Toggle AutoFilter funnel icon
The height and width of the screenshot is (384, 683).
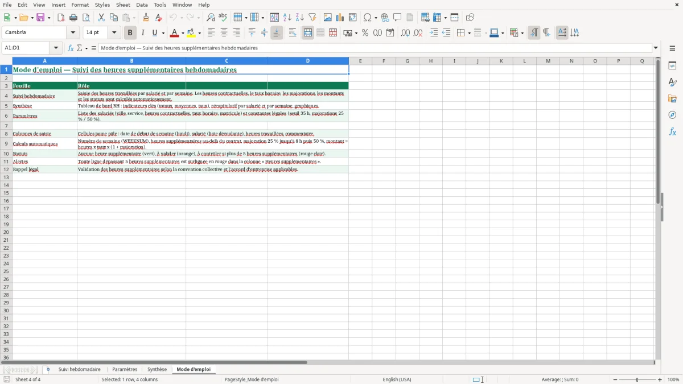[312, 18]
